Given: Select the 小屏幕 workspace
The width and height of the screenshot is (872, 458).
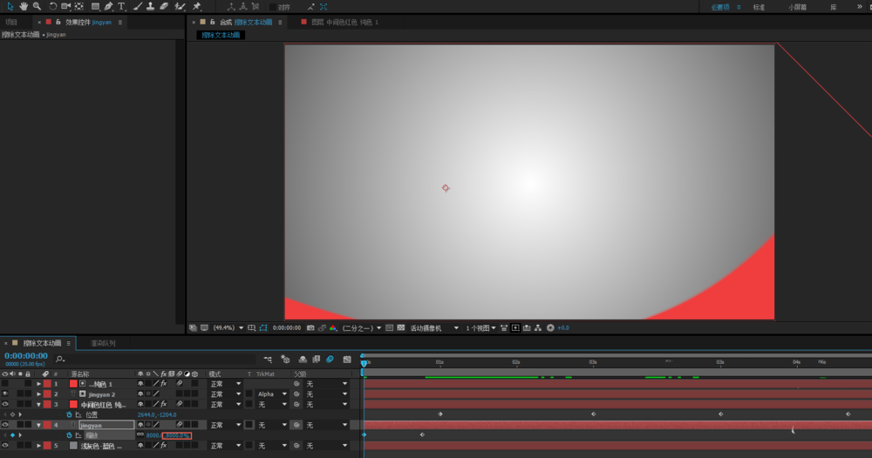Looking at the screenshot, I should [x=798, y=7].
